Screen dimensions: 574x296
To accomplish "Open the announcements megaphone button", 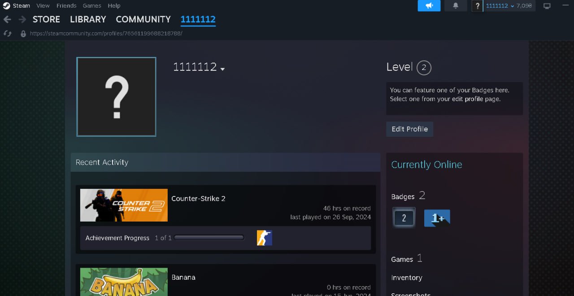I will pyautogui.click(x=429, y=6).
